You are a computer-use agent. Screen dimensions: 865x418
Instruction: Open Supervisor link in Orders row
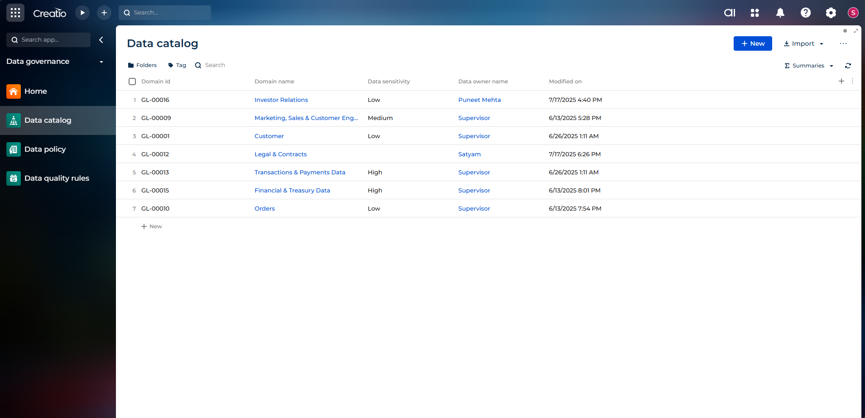point(474,208)
